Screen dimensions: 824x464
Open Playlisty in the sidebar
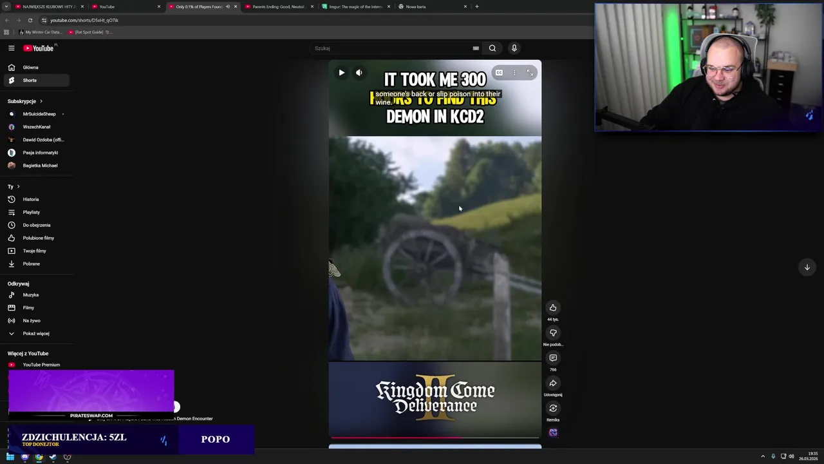35,212
